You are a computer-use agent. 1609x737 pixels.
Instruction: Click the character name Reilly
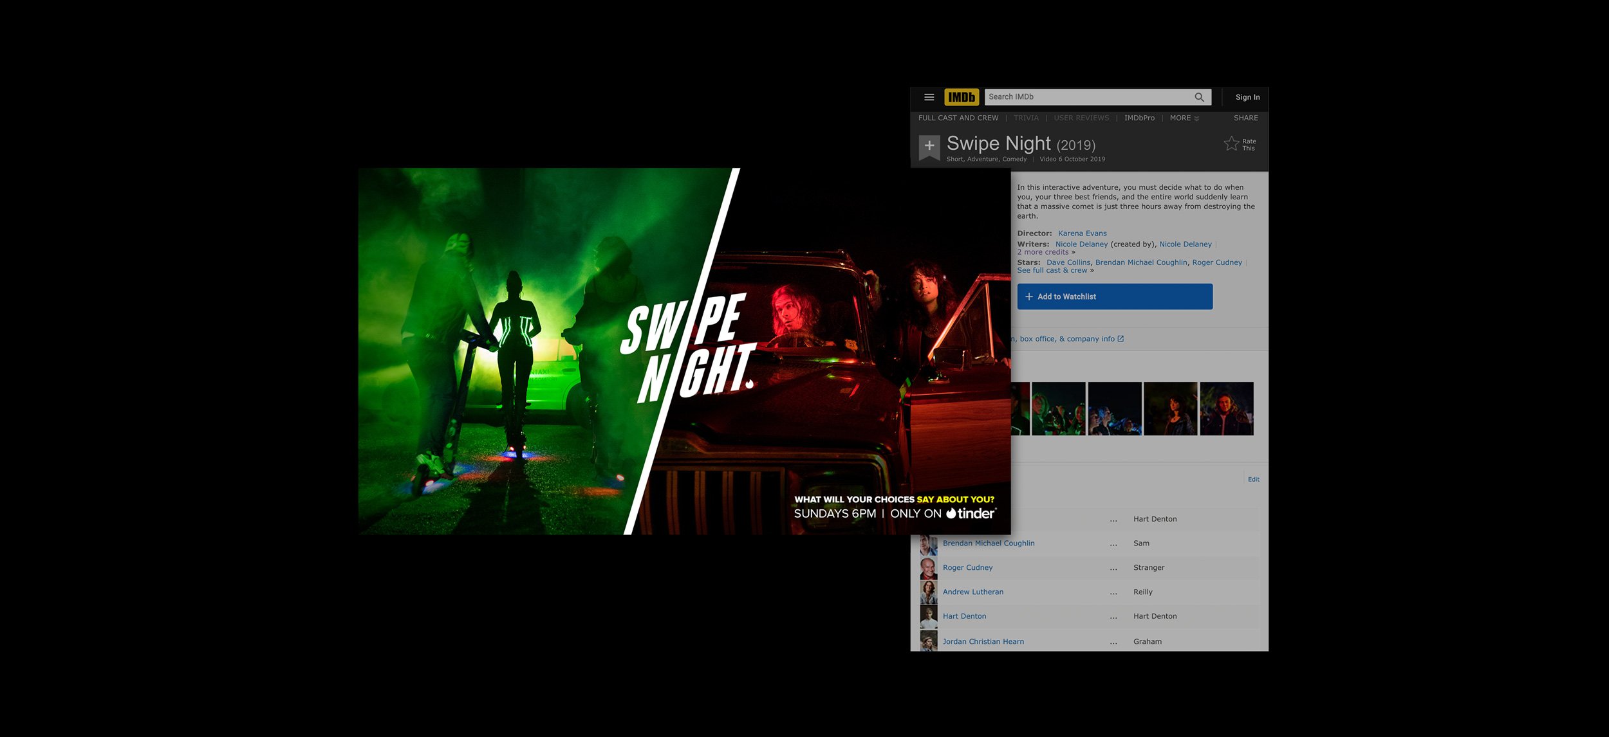click(1142, 592)
